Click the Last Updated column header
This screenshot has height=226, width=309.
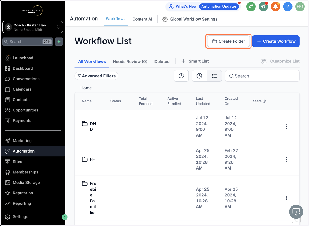[x=203, y=101]
